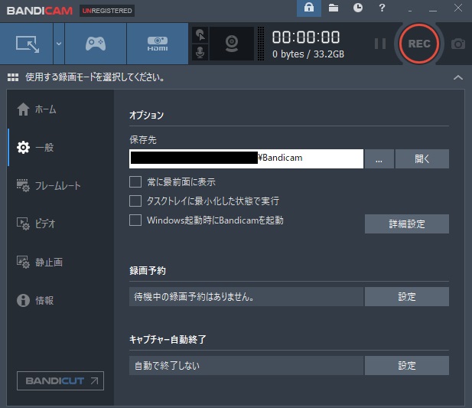Open help question mark icon
Screen dimensions: 472x408
click(382, 8)
